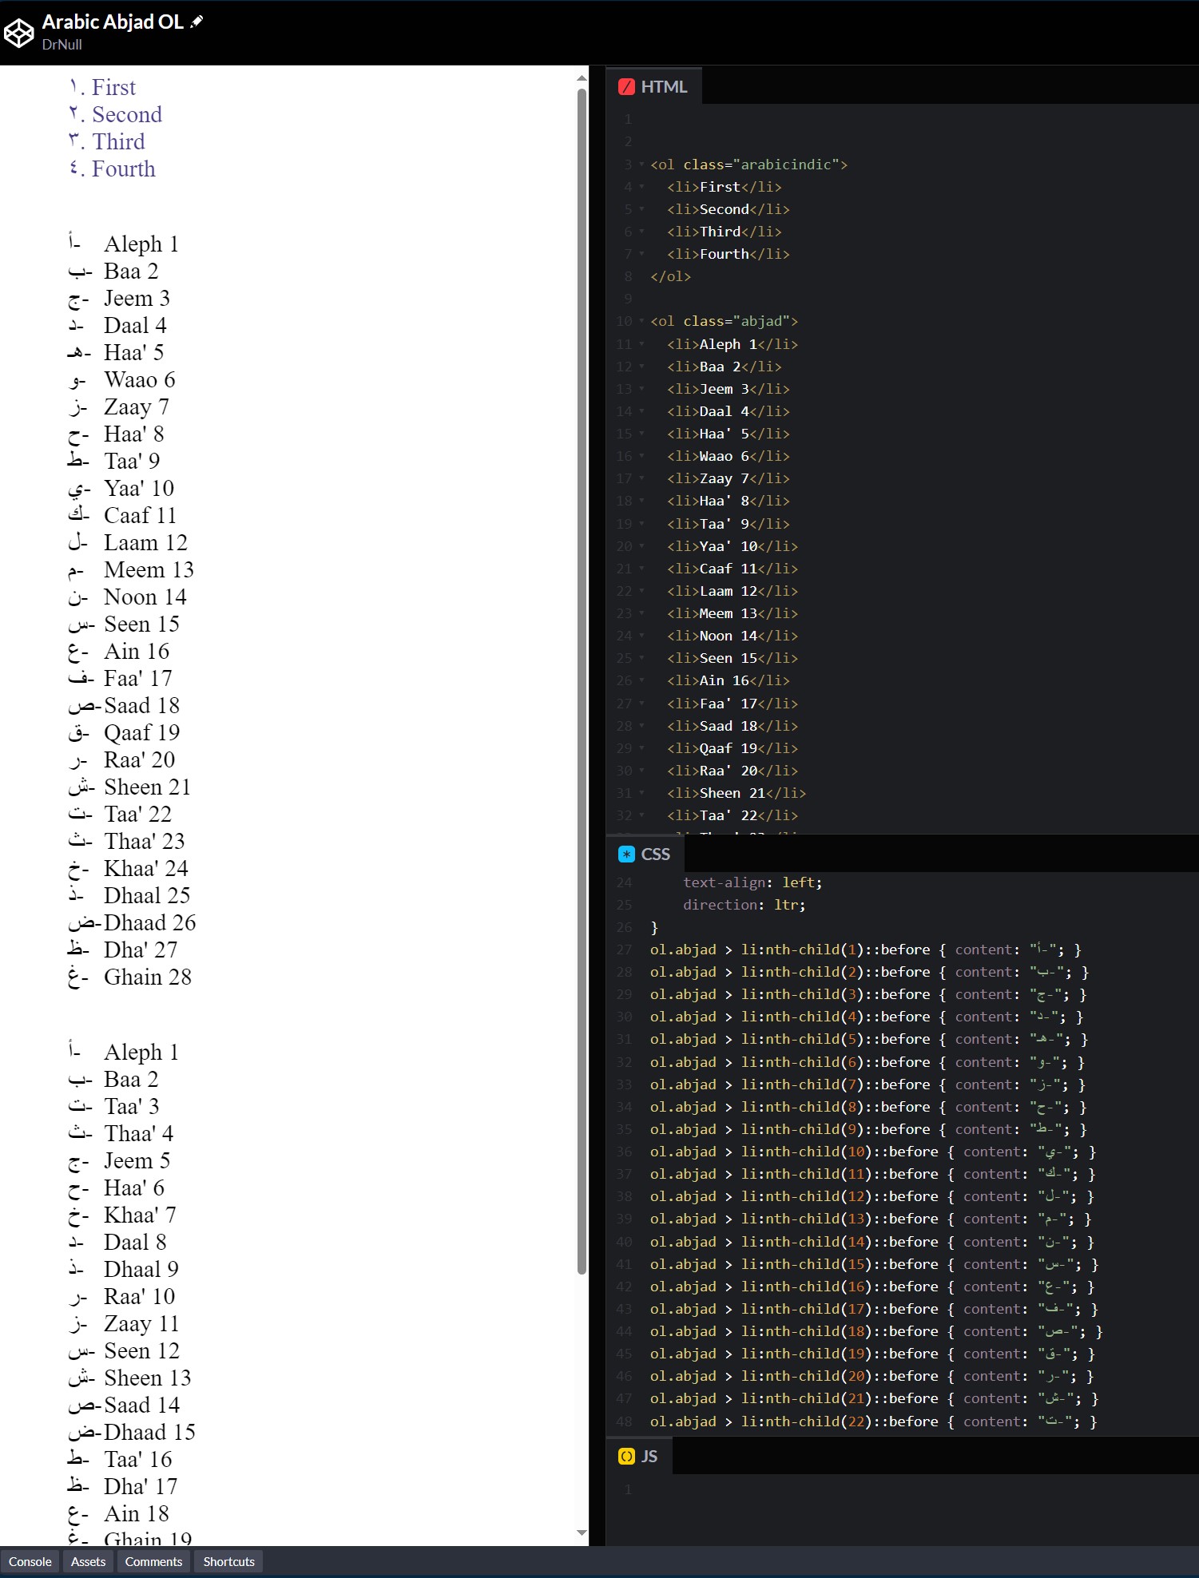This screenshot has height=1578, width=1199.
Task: Open the Console panel
Action: coord(30,1561)
